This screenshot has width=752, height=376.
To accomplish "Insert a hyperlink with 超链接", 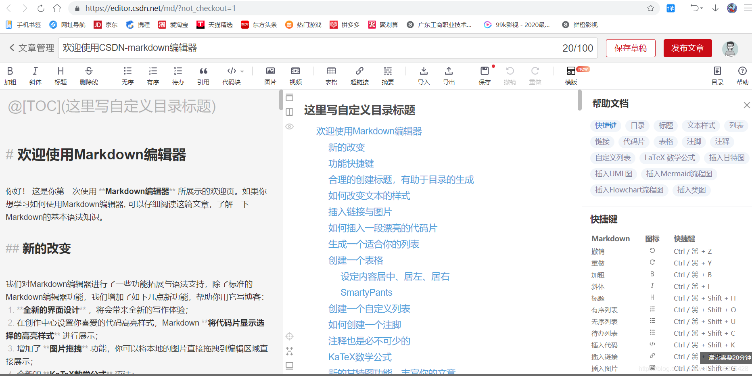I will point(359,75).
